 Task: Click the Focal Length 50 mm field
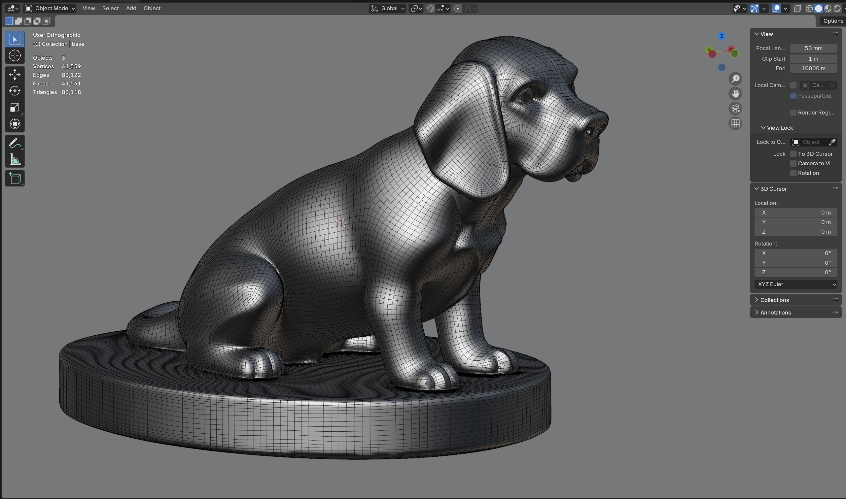click(x=813, y=49)
